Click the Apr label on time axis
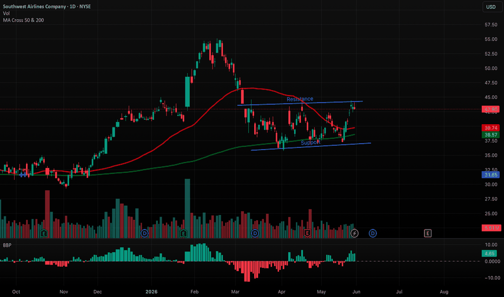Image resolution: width=504 pixels, height=297 pixels. [282, 292]
